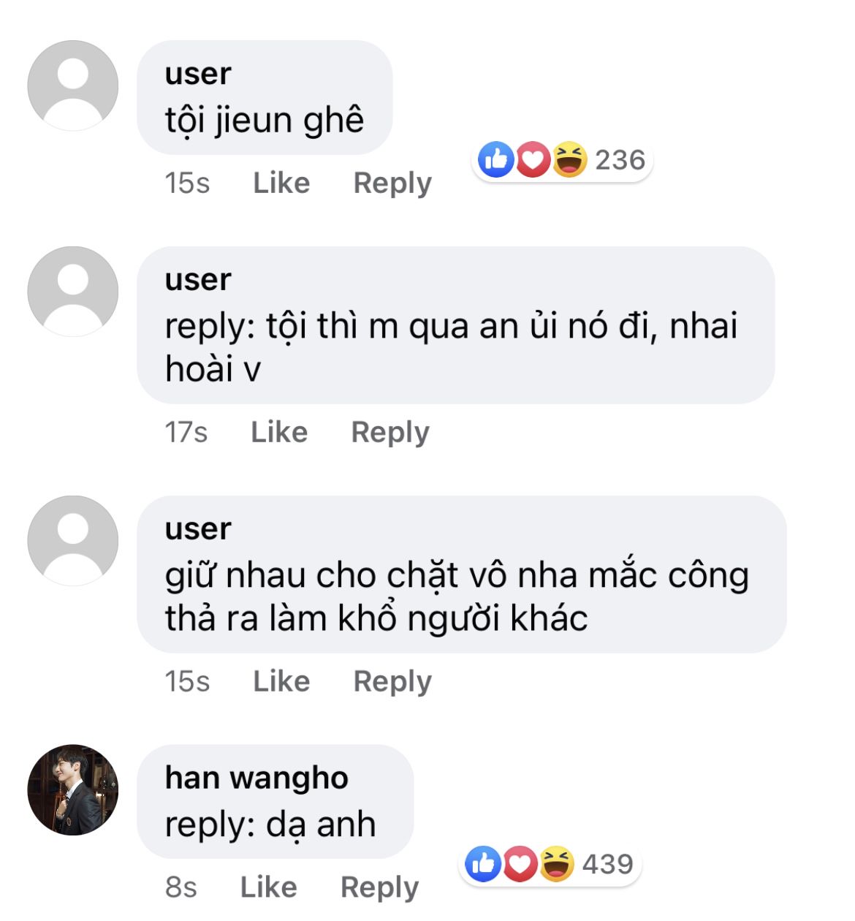The height and width of the screenshot is (921, 855).
Task: Open avatar of the 'tội jieun ghê' commenter
Action: 72,86
